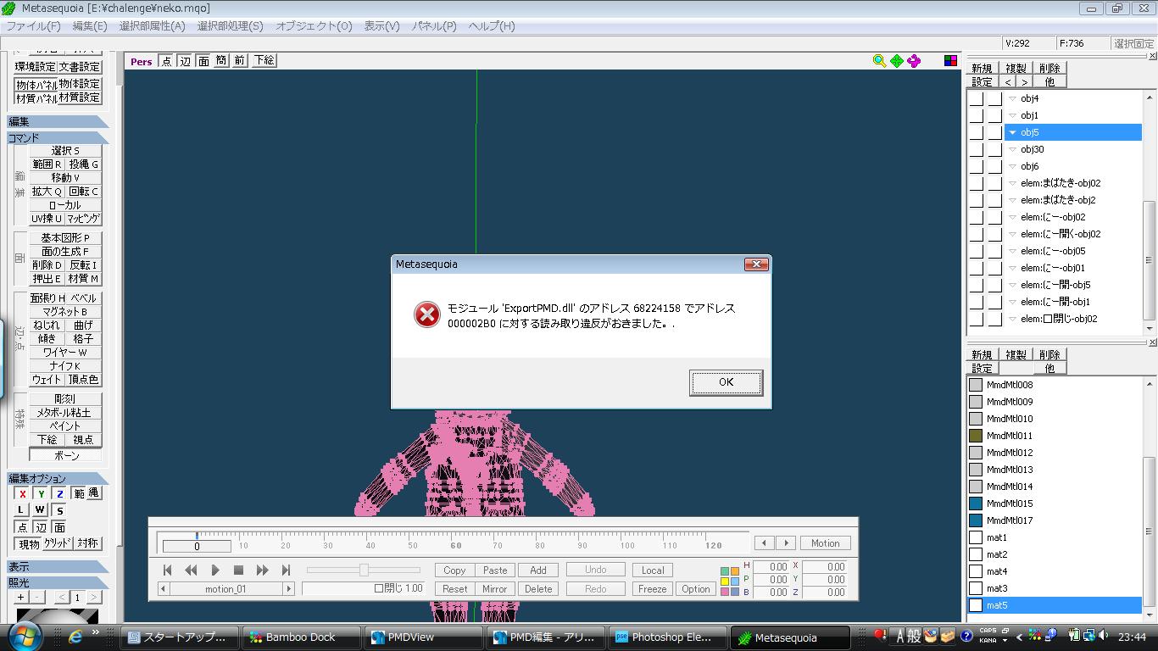Toggle visibility box for obj30
Screen dimensions: 1158x651
(x=976, y=150)
